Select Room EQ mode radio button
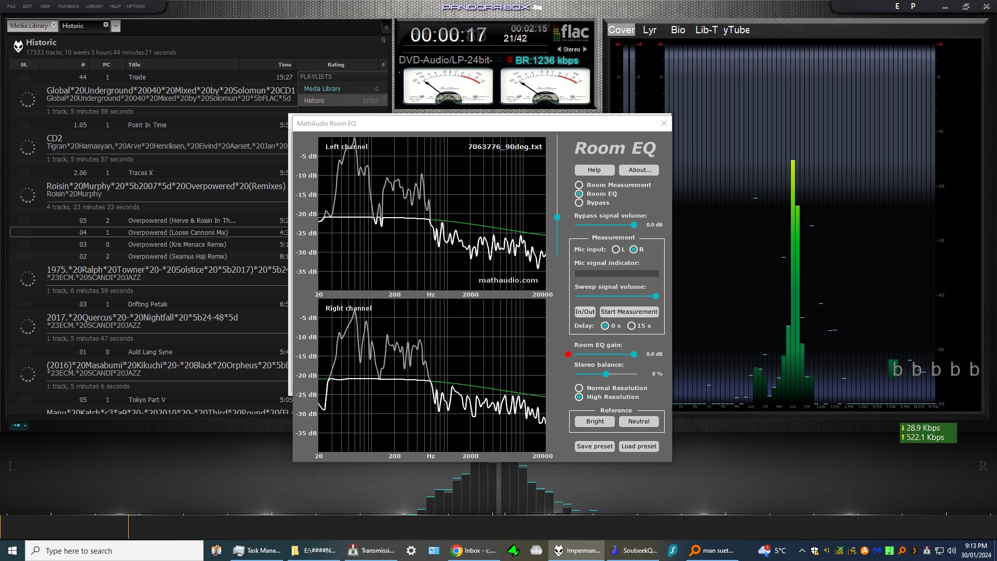 click(579, 194)
